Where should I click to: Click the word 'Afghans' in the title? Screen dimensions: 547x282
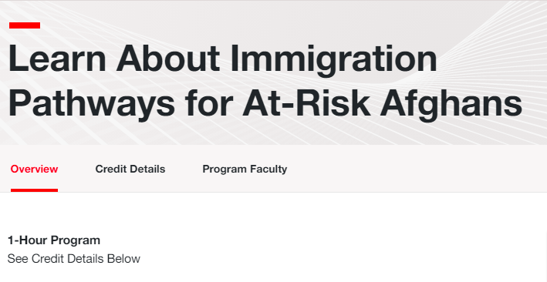pyautogui.click(x=451, y=105)
